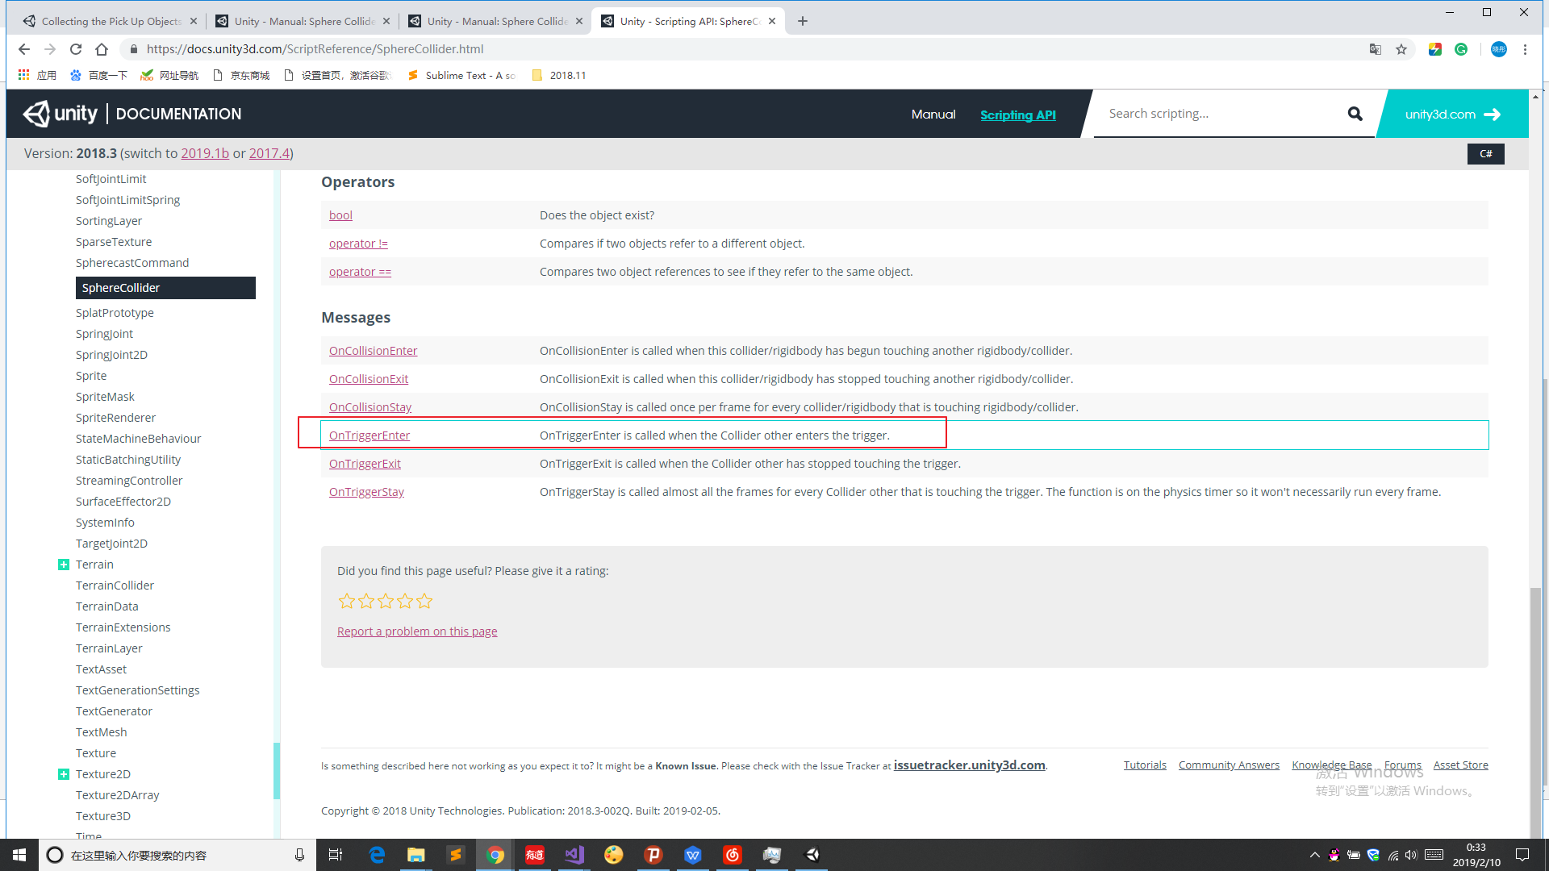The height and width of the screenshot is (871, 1549).
Task: Reload page with refresh icon
Action: pos(76,49)
